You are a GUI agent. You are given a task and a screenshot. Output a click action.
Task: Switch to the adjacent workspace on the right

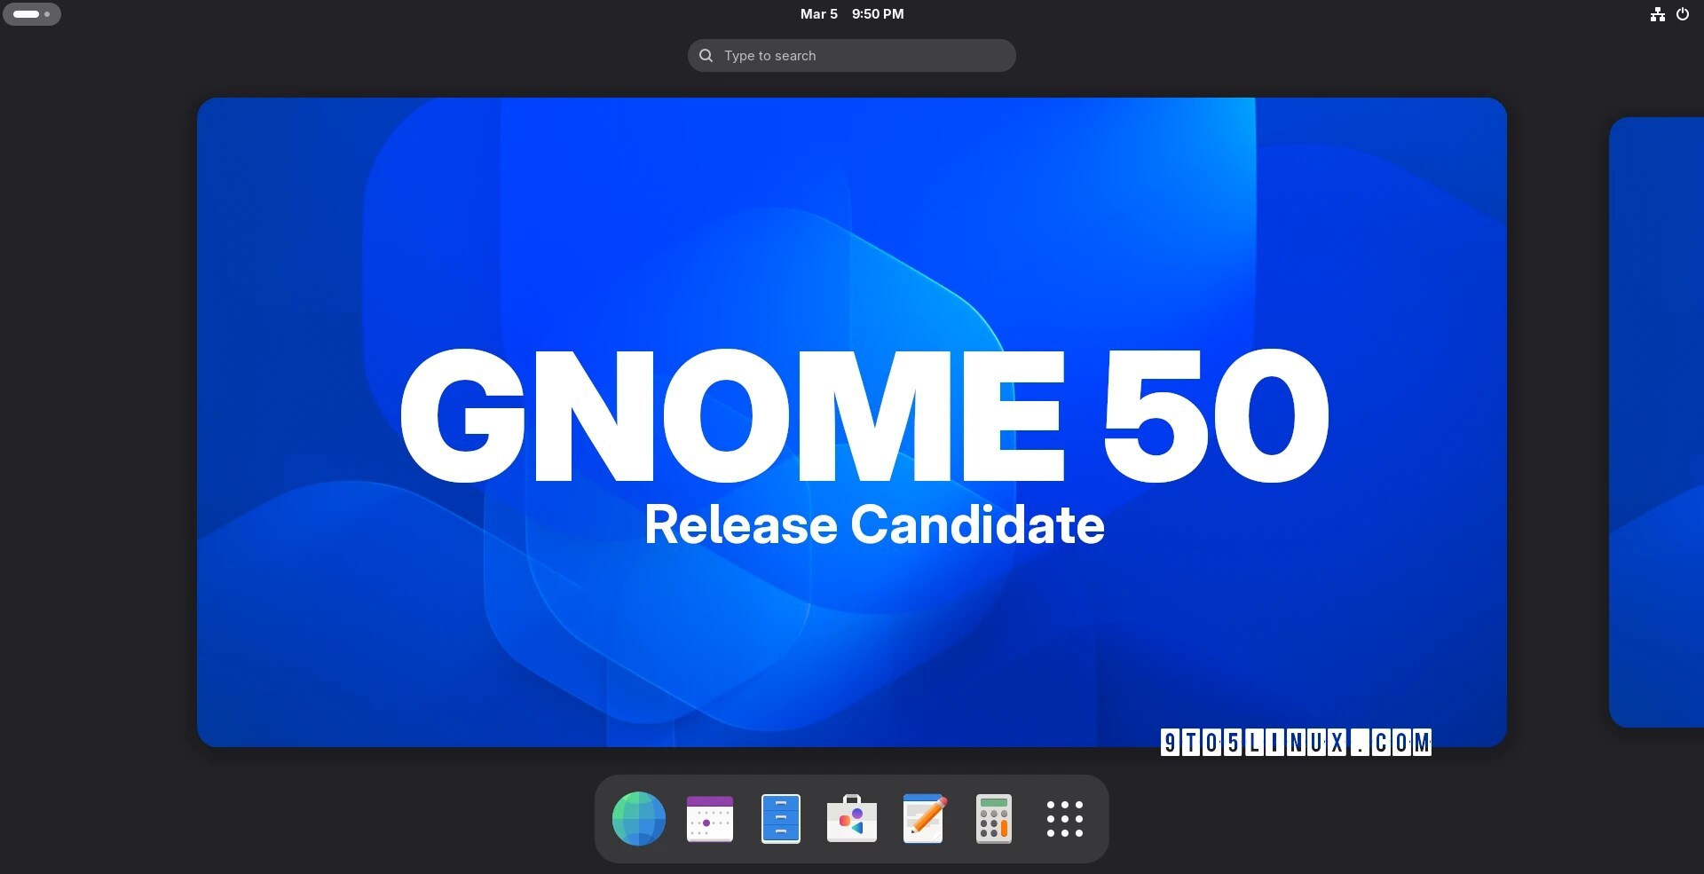click(1656, 421)
